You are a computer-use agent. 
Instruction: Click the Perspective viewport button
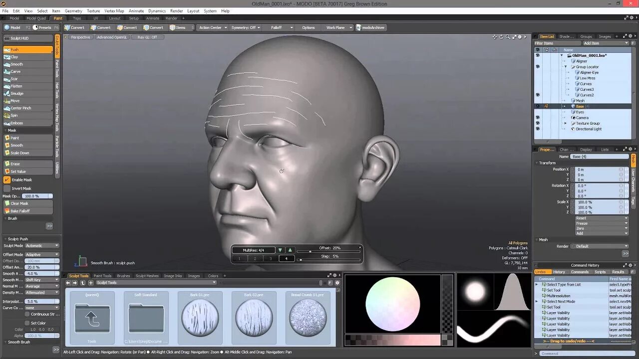coord(80,37)
